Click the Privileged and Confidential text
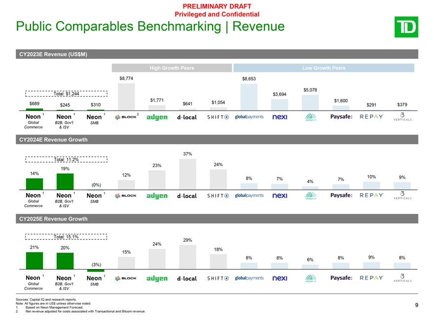434x335 pixels. [x=217, y=14]
